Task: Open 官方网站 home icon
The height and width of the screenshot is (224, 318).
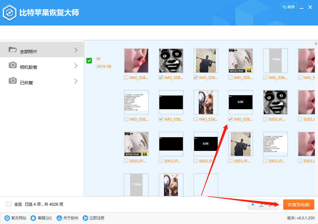Action: click(7, 218)
